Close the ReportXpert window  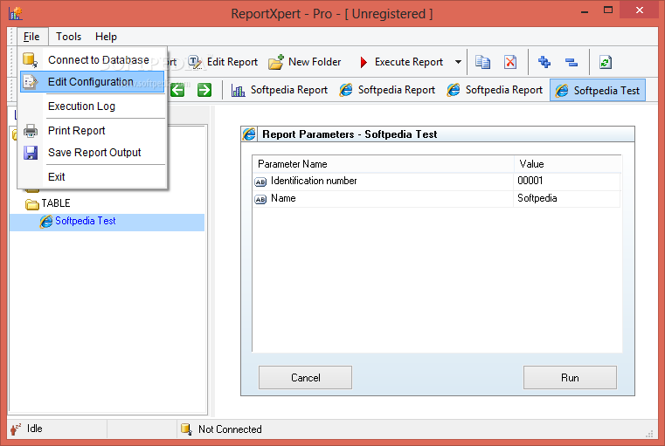point(639,10)
